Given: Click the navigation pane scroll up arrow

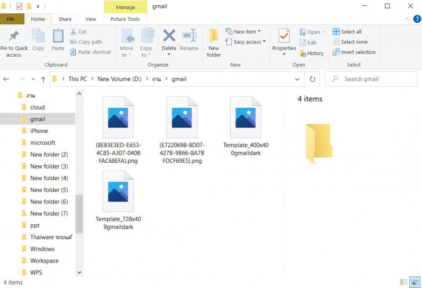Looking at the screenshot, I should (79, 94).
